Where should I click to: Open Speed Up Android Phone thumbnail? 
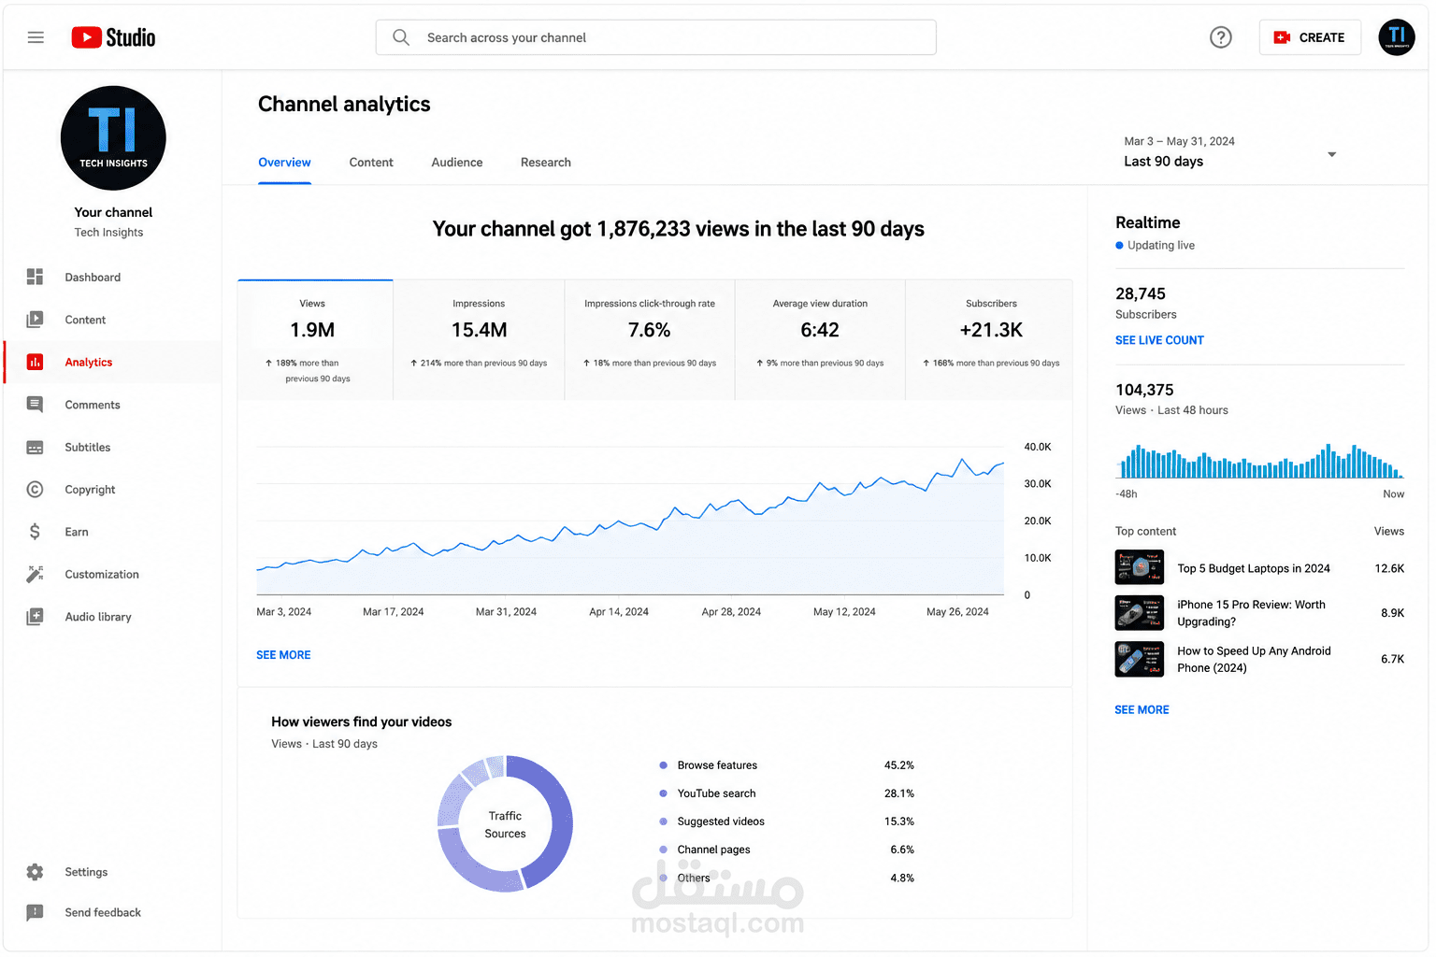point(1140,659)
